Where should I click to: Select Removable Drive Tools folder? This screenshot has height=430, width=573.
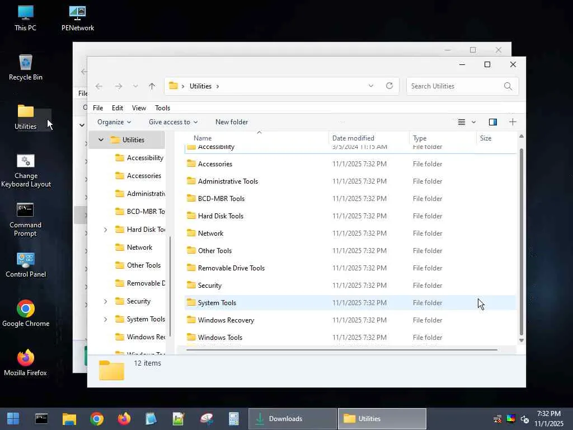click(350, 268)
